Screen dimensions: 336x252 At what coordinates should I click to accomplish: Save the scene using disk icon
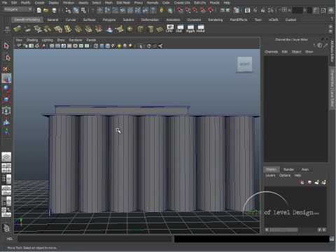point(54,10)
